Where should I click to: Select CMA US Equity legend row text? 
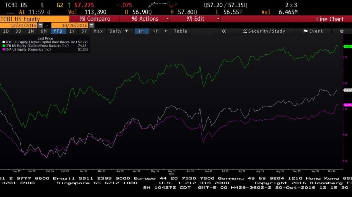28,50
